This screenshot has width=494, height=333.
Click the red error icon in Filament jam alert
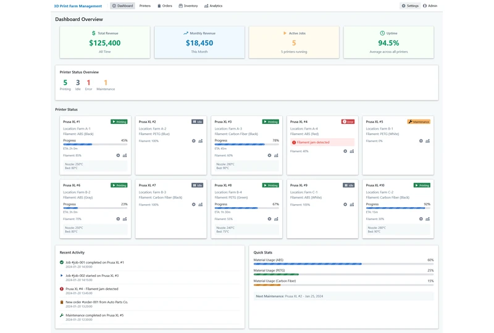[x=294, y=142]
